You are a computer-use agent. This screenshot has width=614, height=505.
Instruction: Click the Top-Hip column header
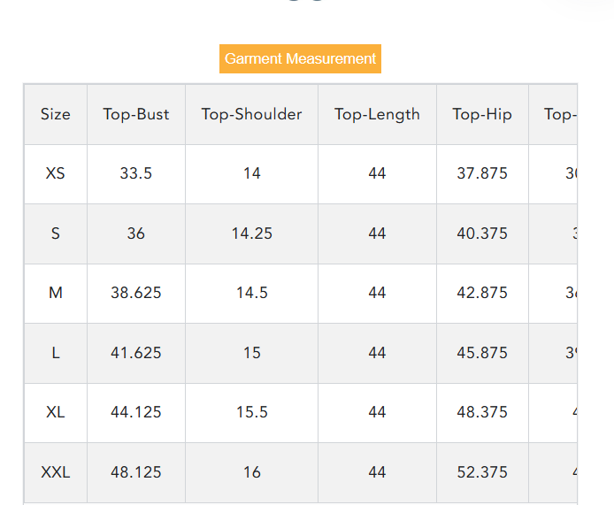(482, 114)
